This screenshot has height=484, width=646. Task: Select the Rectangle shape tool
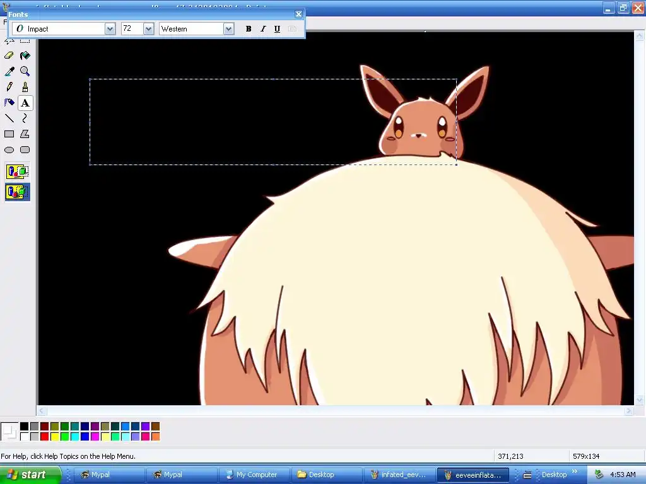click(9, 134)
